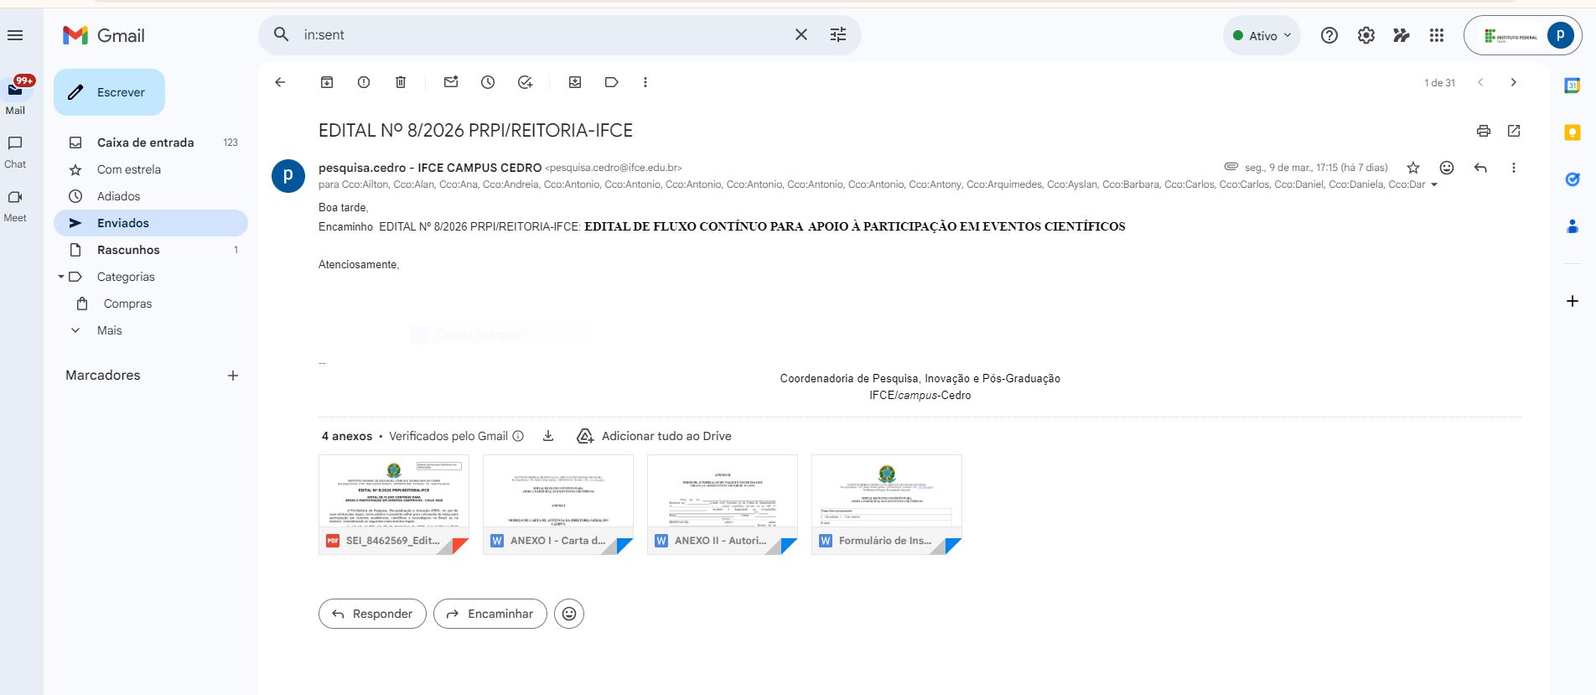Star this email message
1596x695 pixels.
[1413, 168]
